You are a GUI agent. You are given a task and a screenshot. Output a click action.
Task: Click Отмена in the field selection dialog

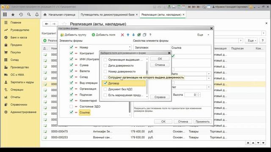coord(160,65)
